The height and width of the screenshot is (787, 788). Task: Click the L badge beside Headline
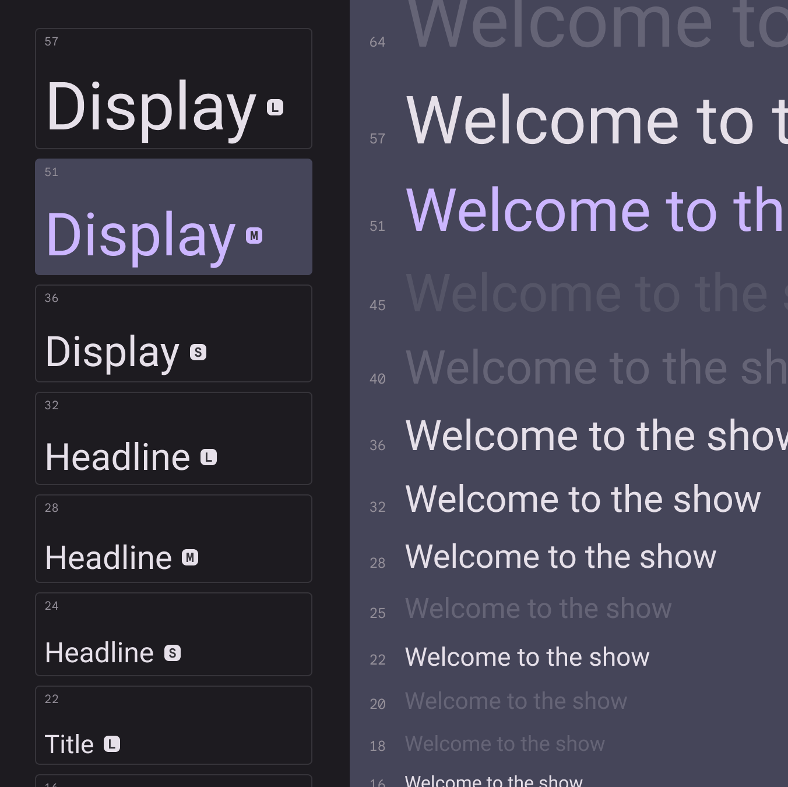click(209, 458)
